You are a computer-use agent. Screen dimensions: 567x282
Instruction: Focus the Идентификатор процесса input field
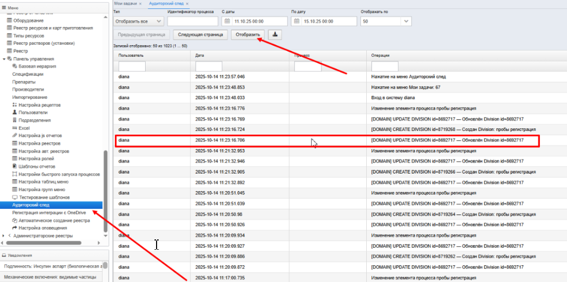(x=193, y=21)
